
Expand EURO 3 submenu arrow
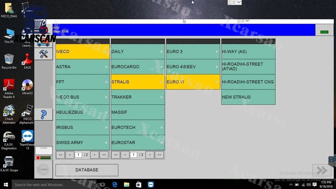(217, 52)
